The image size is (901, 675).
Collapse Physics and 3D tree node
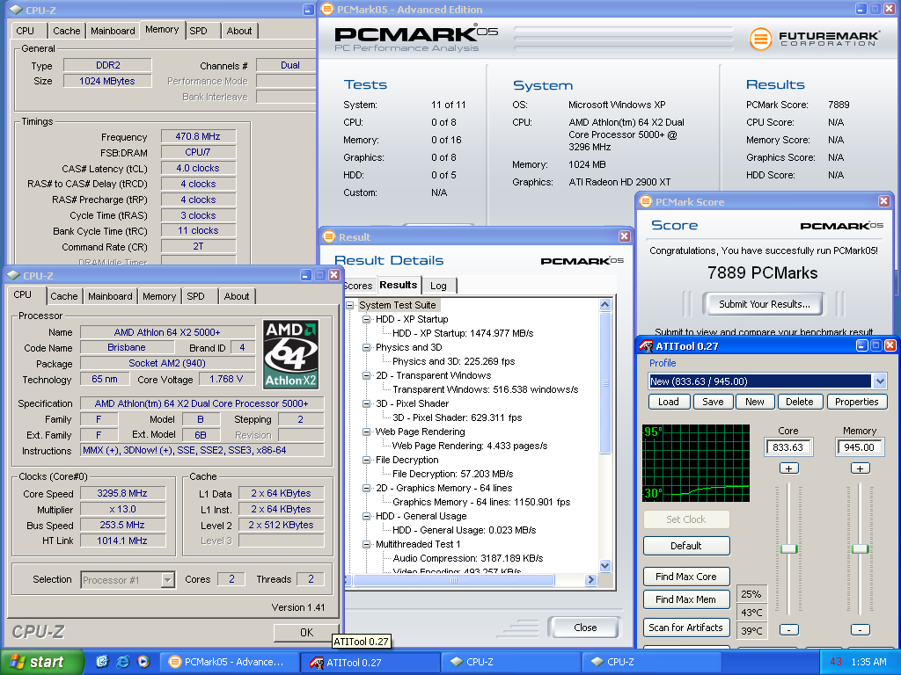pyautogui.click(x=366, y=348)
